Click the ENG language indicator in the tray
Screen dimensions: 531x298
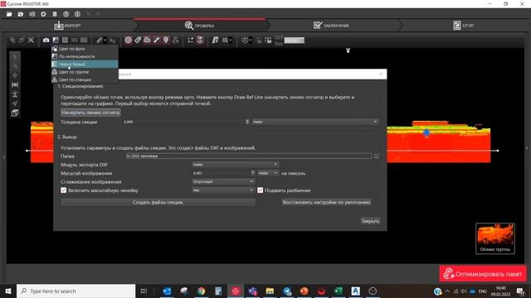click(483, 291)
